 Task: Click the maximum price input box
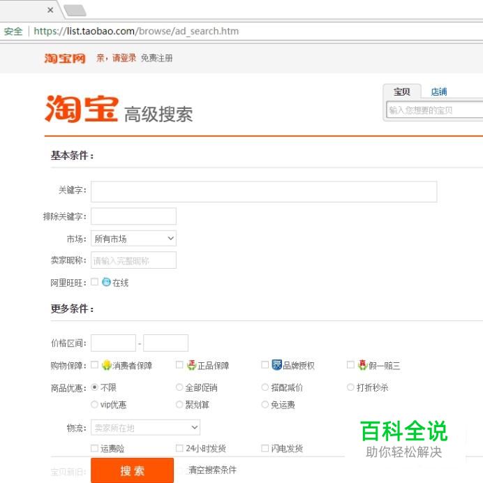pos(165,343)
